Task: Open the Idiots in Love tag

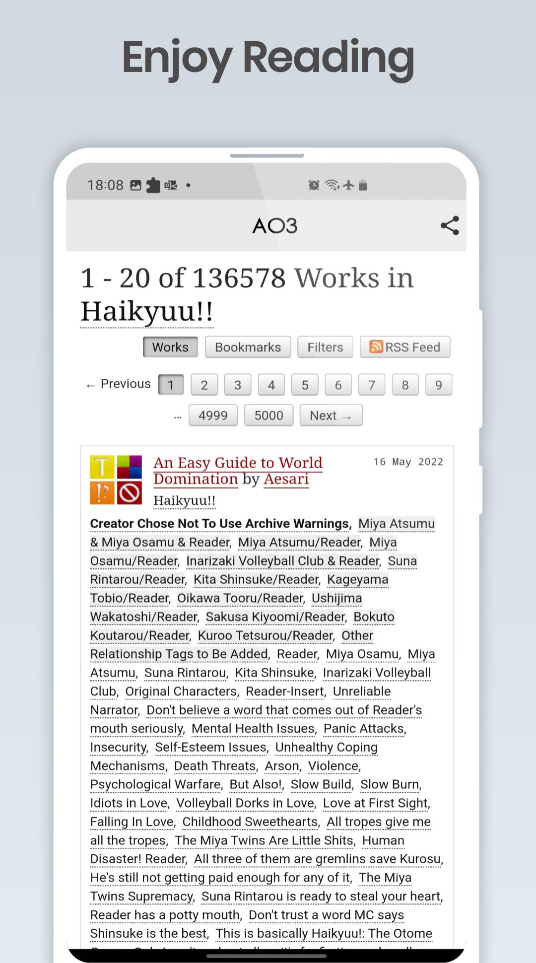Action: coord(129,803)
